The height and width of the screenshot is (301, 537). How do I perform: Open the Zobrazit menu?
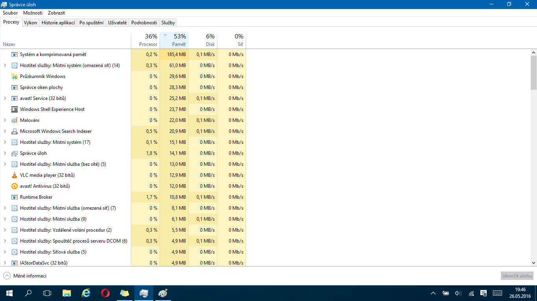pyautogui.click(x=56, y=13)
